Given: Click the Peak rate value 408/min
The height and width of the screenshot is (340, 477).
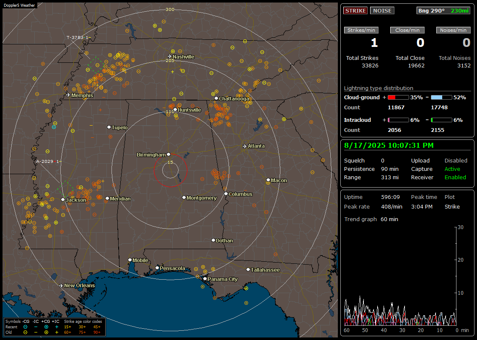Looking at the screenshot, I should pos(391,206).
